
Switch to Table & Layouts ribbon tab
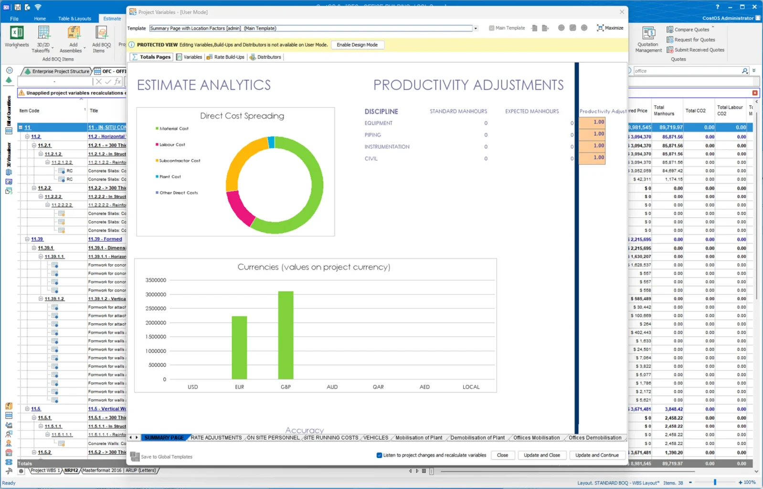point(74,19)
